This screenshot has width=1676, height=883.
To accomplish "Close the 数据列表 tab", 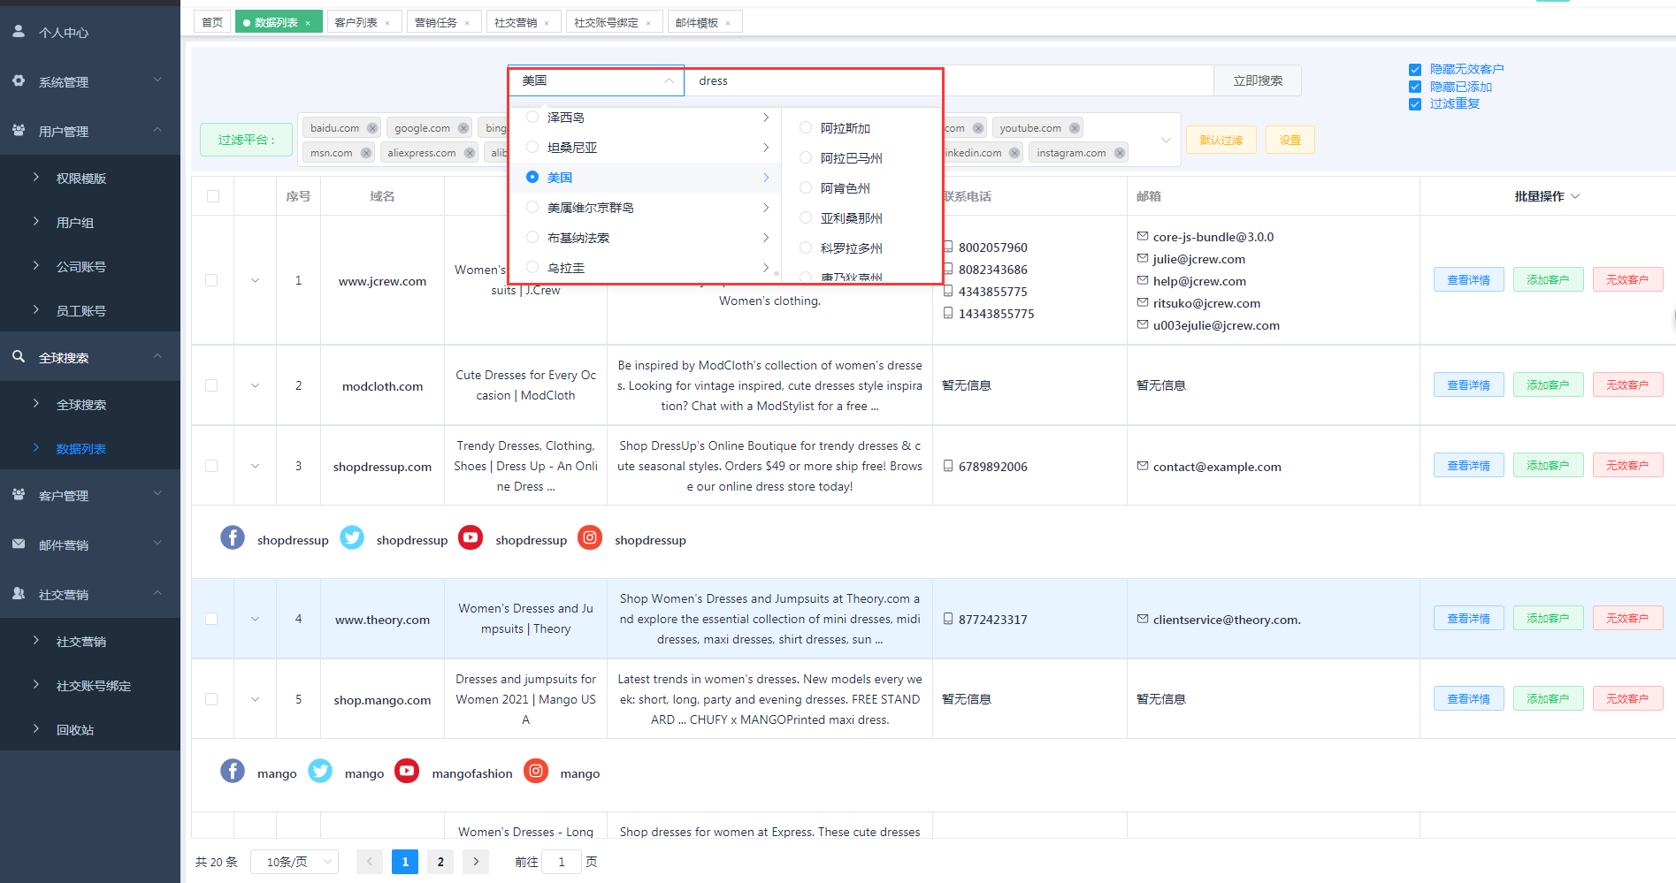I will coord(308,23).
